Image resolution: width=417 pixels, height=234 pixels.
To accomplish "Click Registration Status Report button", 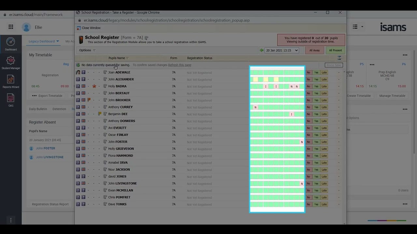I will click(x=50, y=204).
